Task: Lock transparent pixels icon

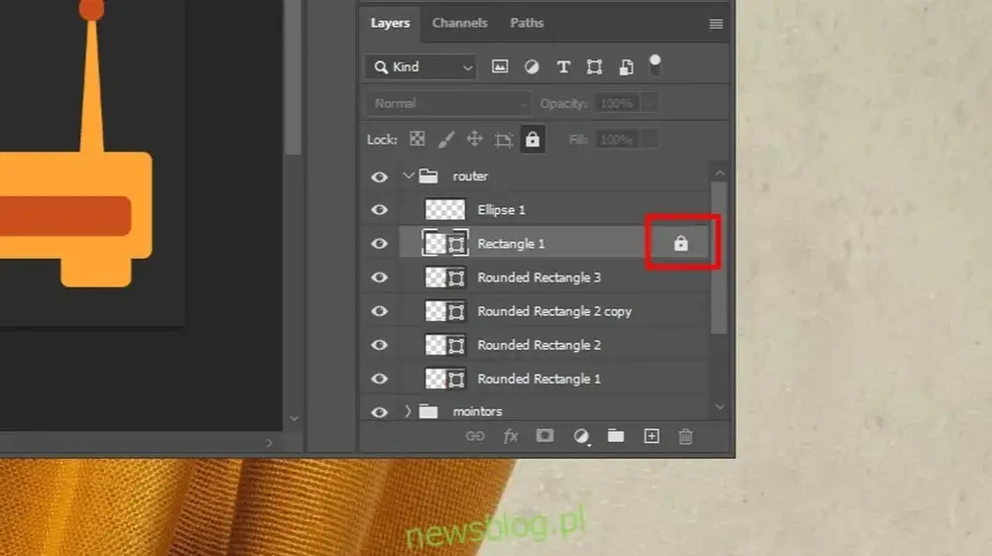Action: coord(417,139)
